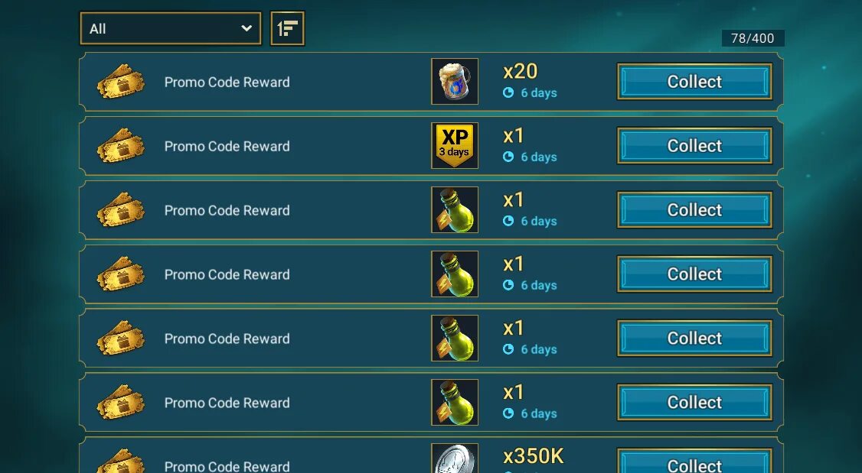The image size is (862, 473).
Task: Click the silver coin x350K icon
Action: click(x=455, y=458)
